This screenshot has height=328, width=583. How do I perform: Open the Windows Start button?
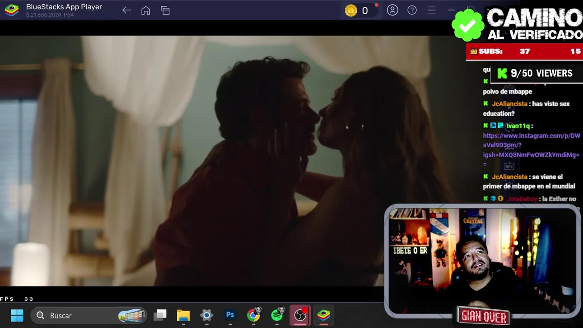click(17, 315)
